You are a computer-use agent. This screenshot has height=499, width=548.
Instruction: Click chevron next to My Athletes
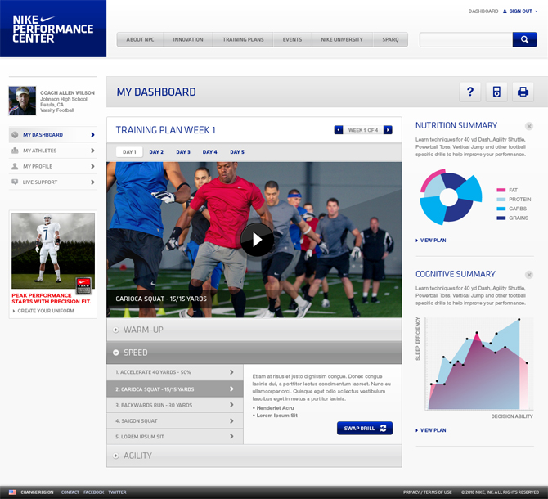click(92, 151)
